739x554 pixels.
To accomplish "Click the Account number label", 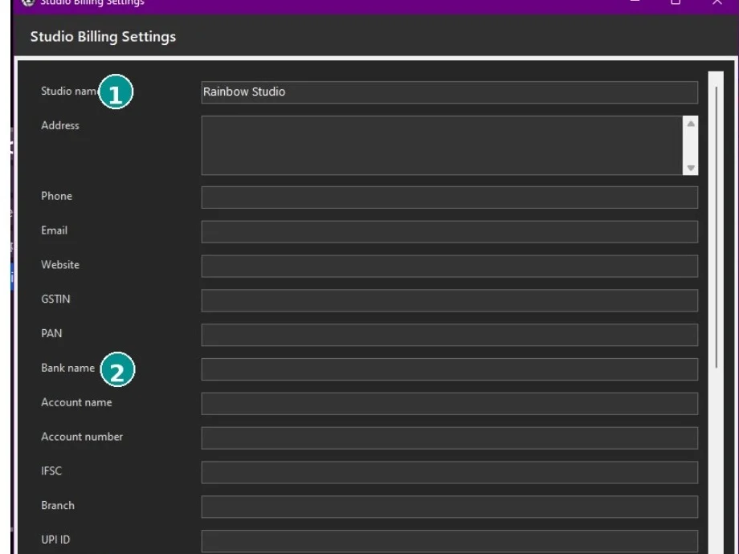I will point(82,437).
